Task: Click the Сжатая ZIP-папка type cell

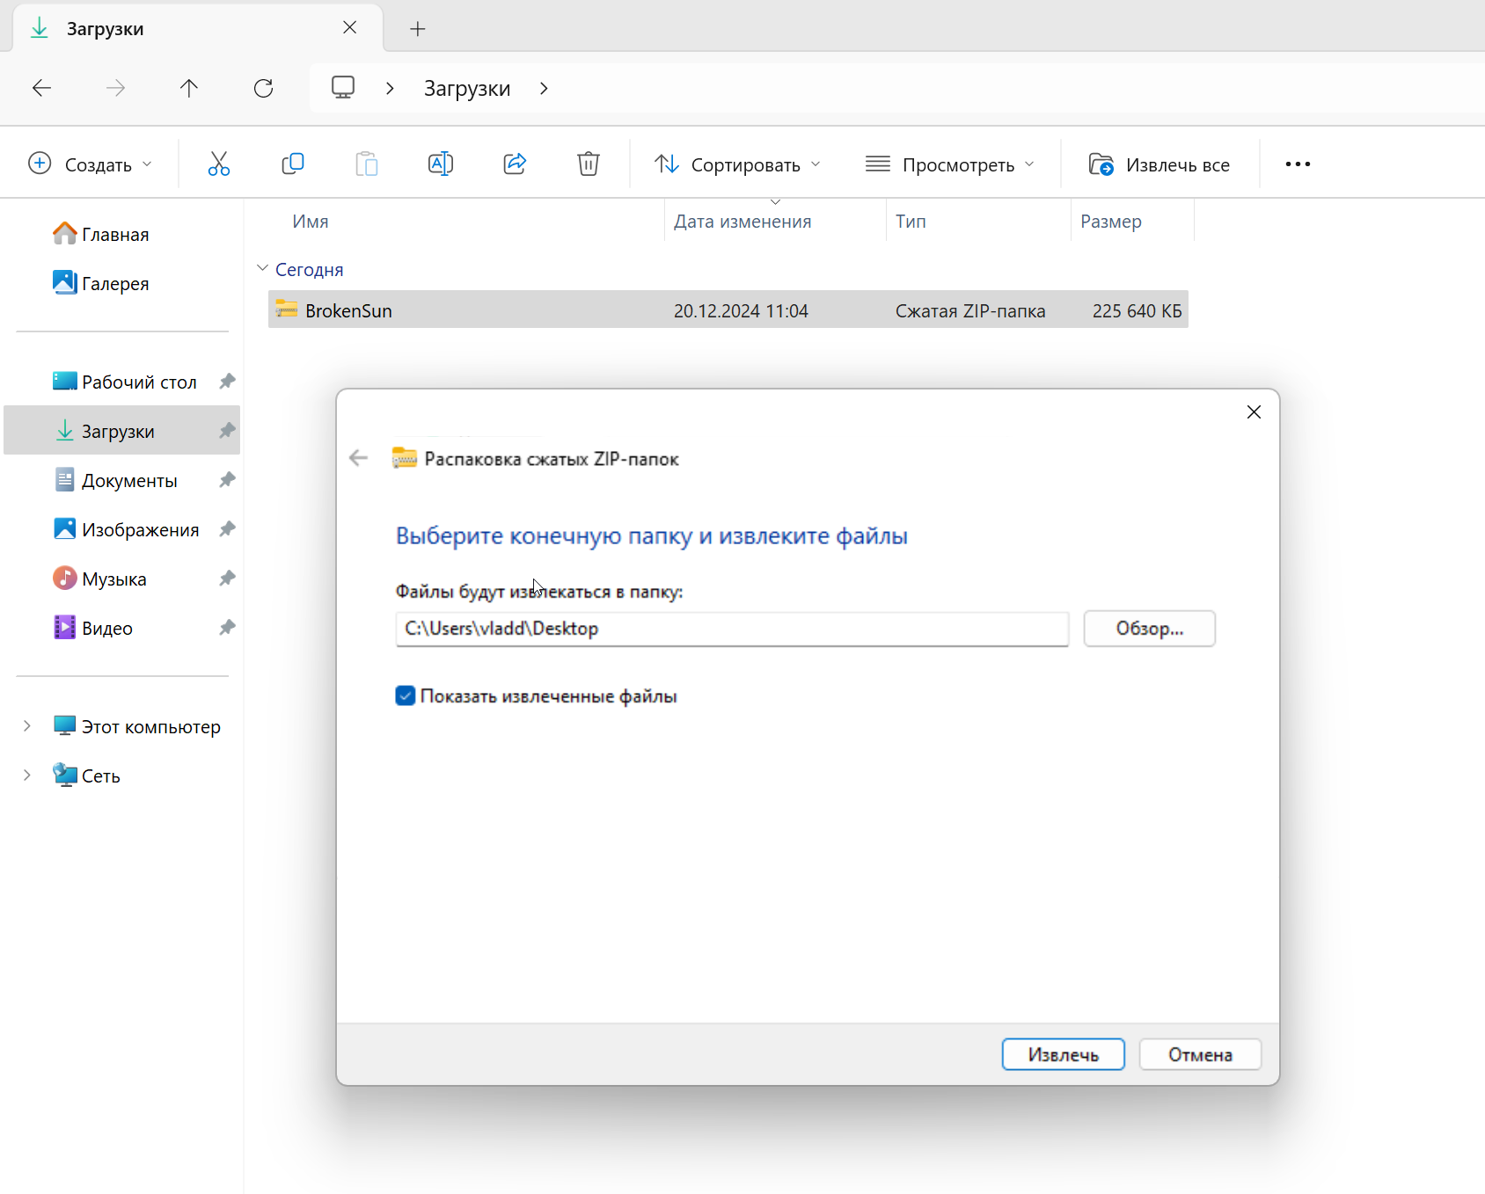Action: 970,310
